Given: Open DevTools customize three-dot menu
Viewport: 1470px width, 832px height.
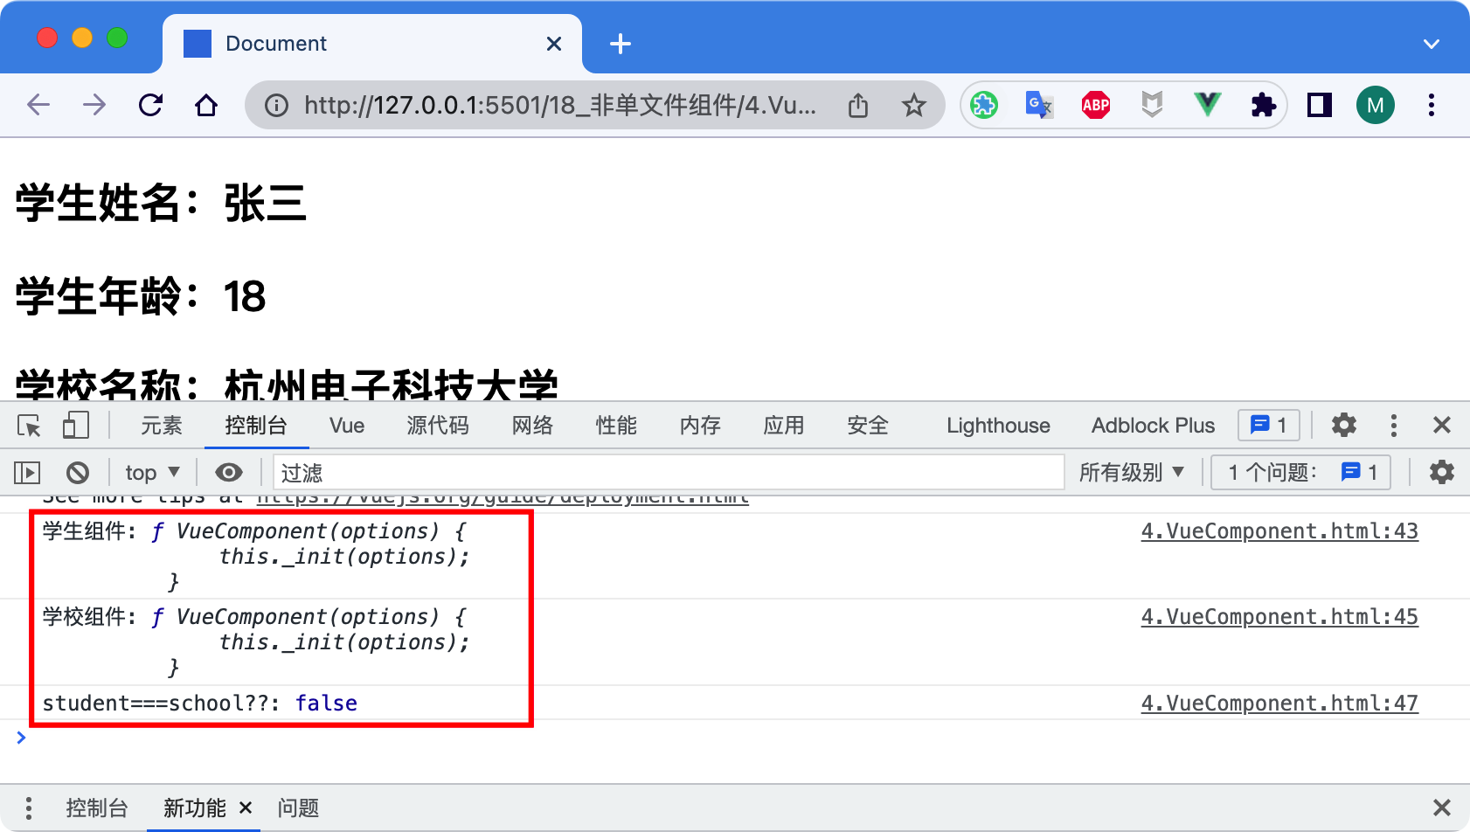Looking at the screenshot, I should [1394, 426].
